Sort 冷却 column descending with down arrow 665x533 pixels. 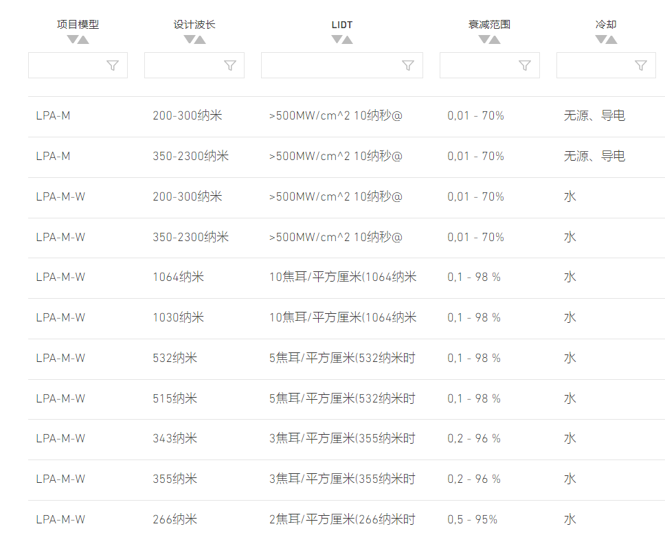coord(600,39)
